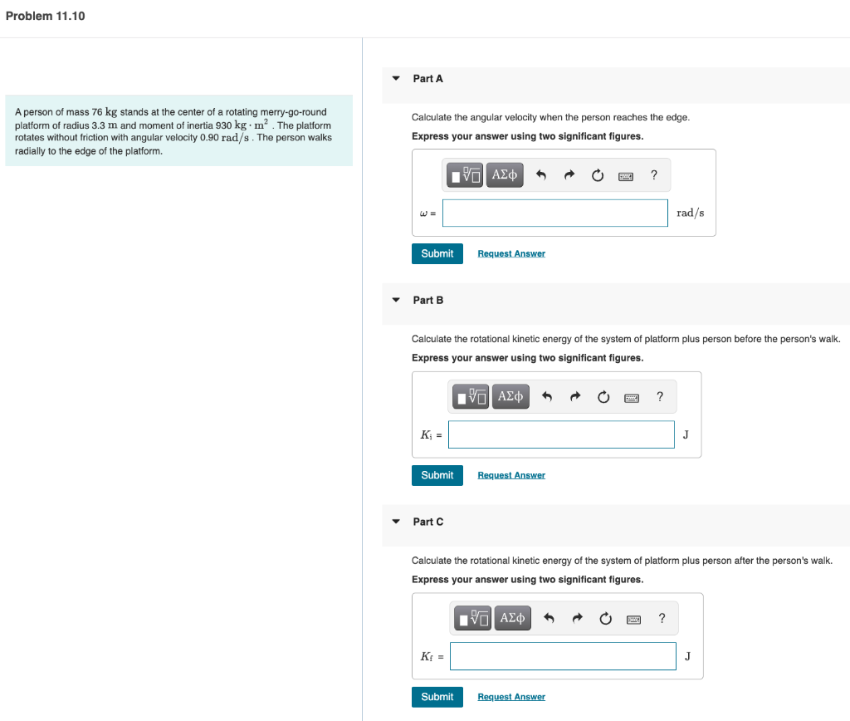This screenshot has width=850, height=721.
Task: Open the math template palette in Part A
Action: pos(464,174)
